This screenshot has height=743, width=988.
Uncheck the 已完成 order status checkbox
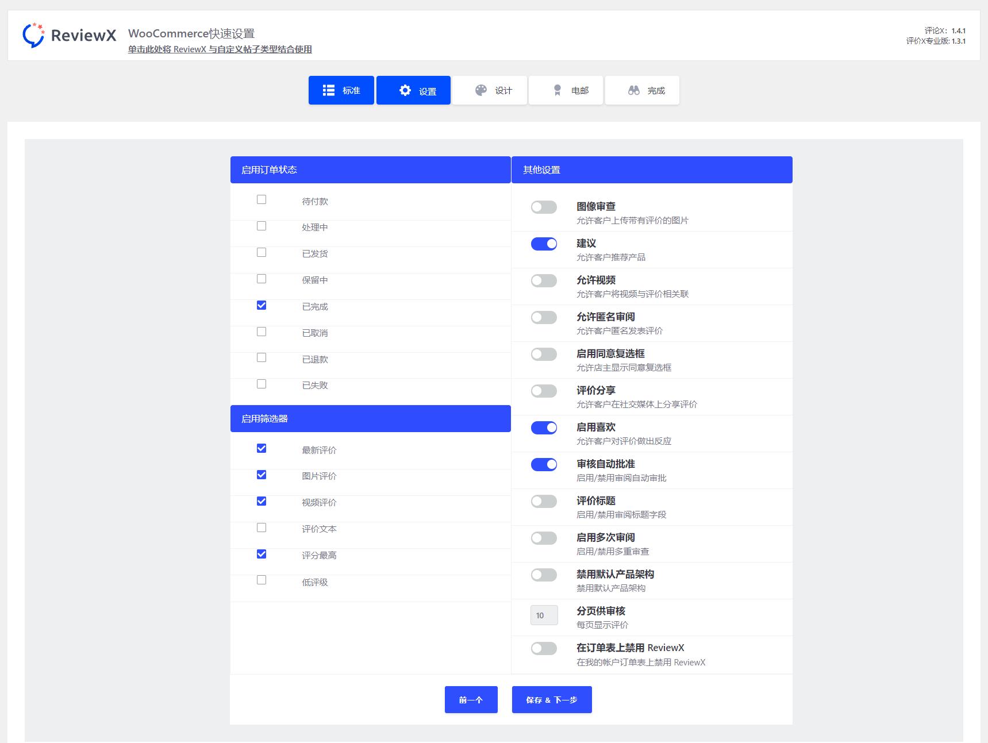pyautogui.click(x=262, y=305)
